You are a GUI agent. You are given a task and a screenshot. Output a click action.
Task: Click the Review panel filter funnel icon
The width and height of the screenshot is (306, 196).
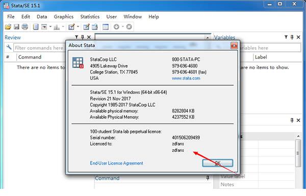tap(76, 37)
